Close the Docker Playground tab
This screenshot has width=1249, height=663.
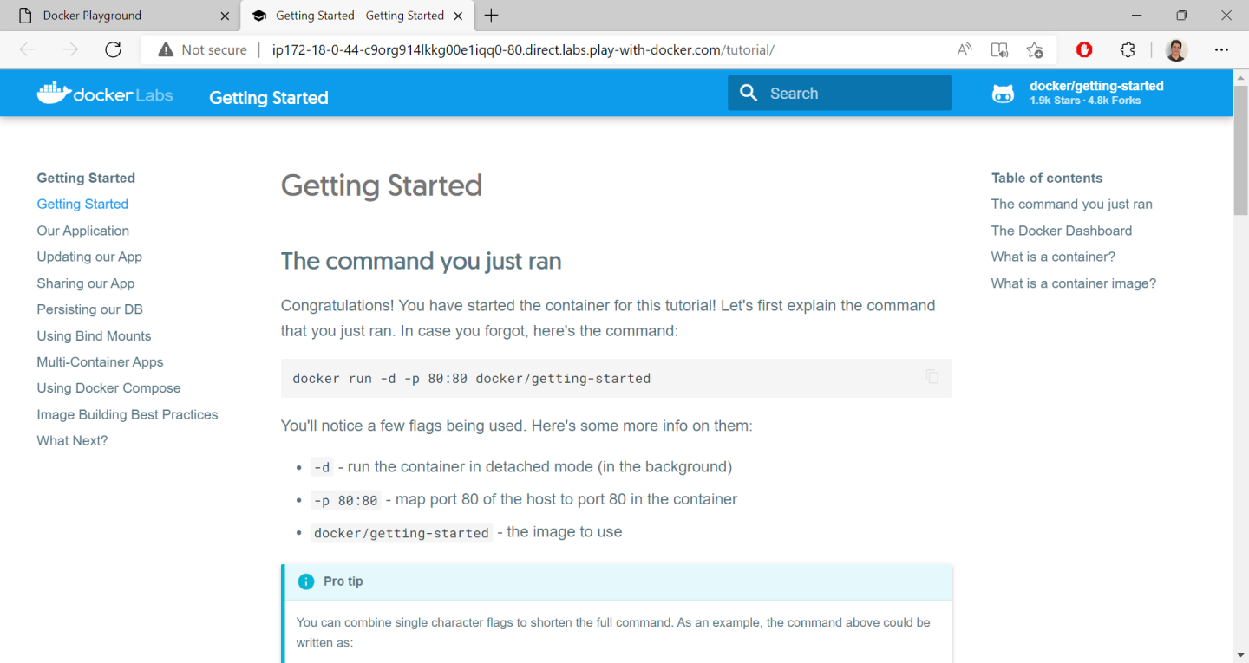225,16
